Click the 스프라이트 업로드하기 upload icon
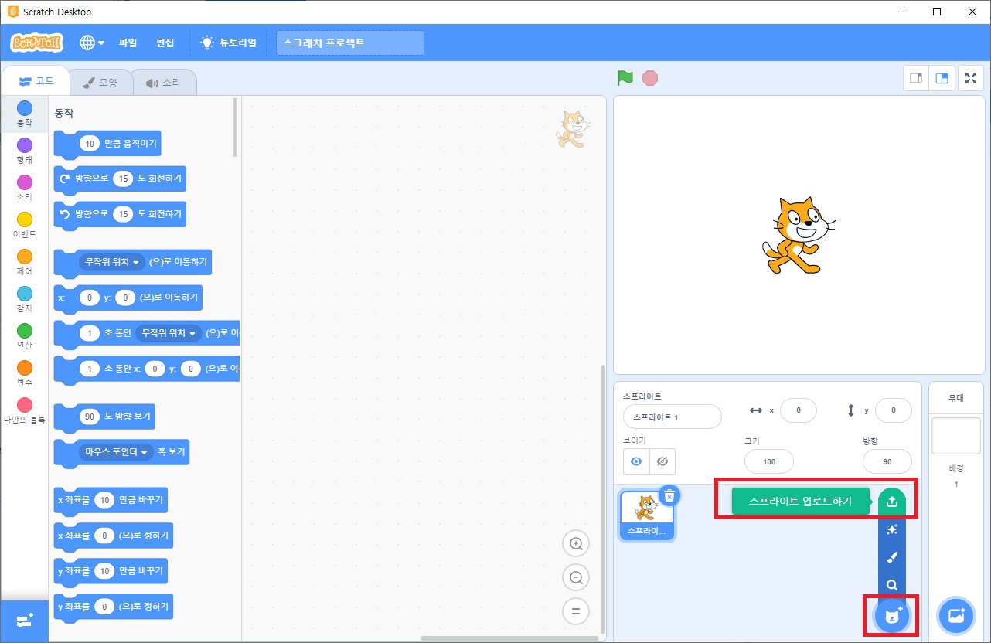Screen dimensions: 991x643 [891, 501]
